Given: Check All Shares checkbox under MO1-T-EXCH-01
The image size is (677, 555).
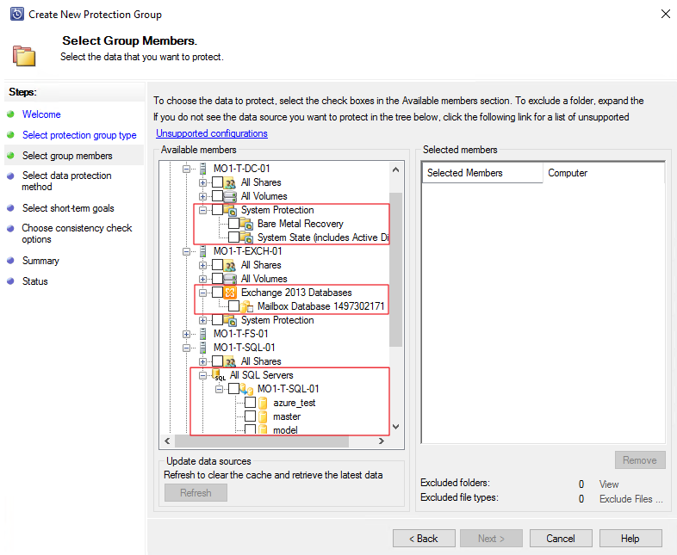Looking at the screenshot, I should 218,265.
